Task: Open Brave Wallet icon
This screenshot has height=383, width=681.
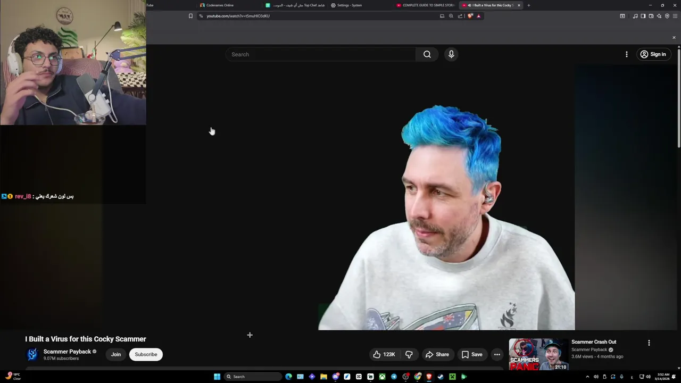Action: coord(651,16)
